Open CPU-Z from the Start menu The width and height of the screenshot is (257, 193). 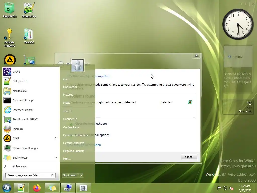tap(31, 72)
